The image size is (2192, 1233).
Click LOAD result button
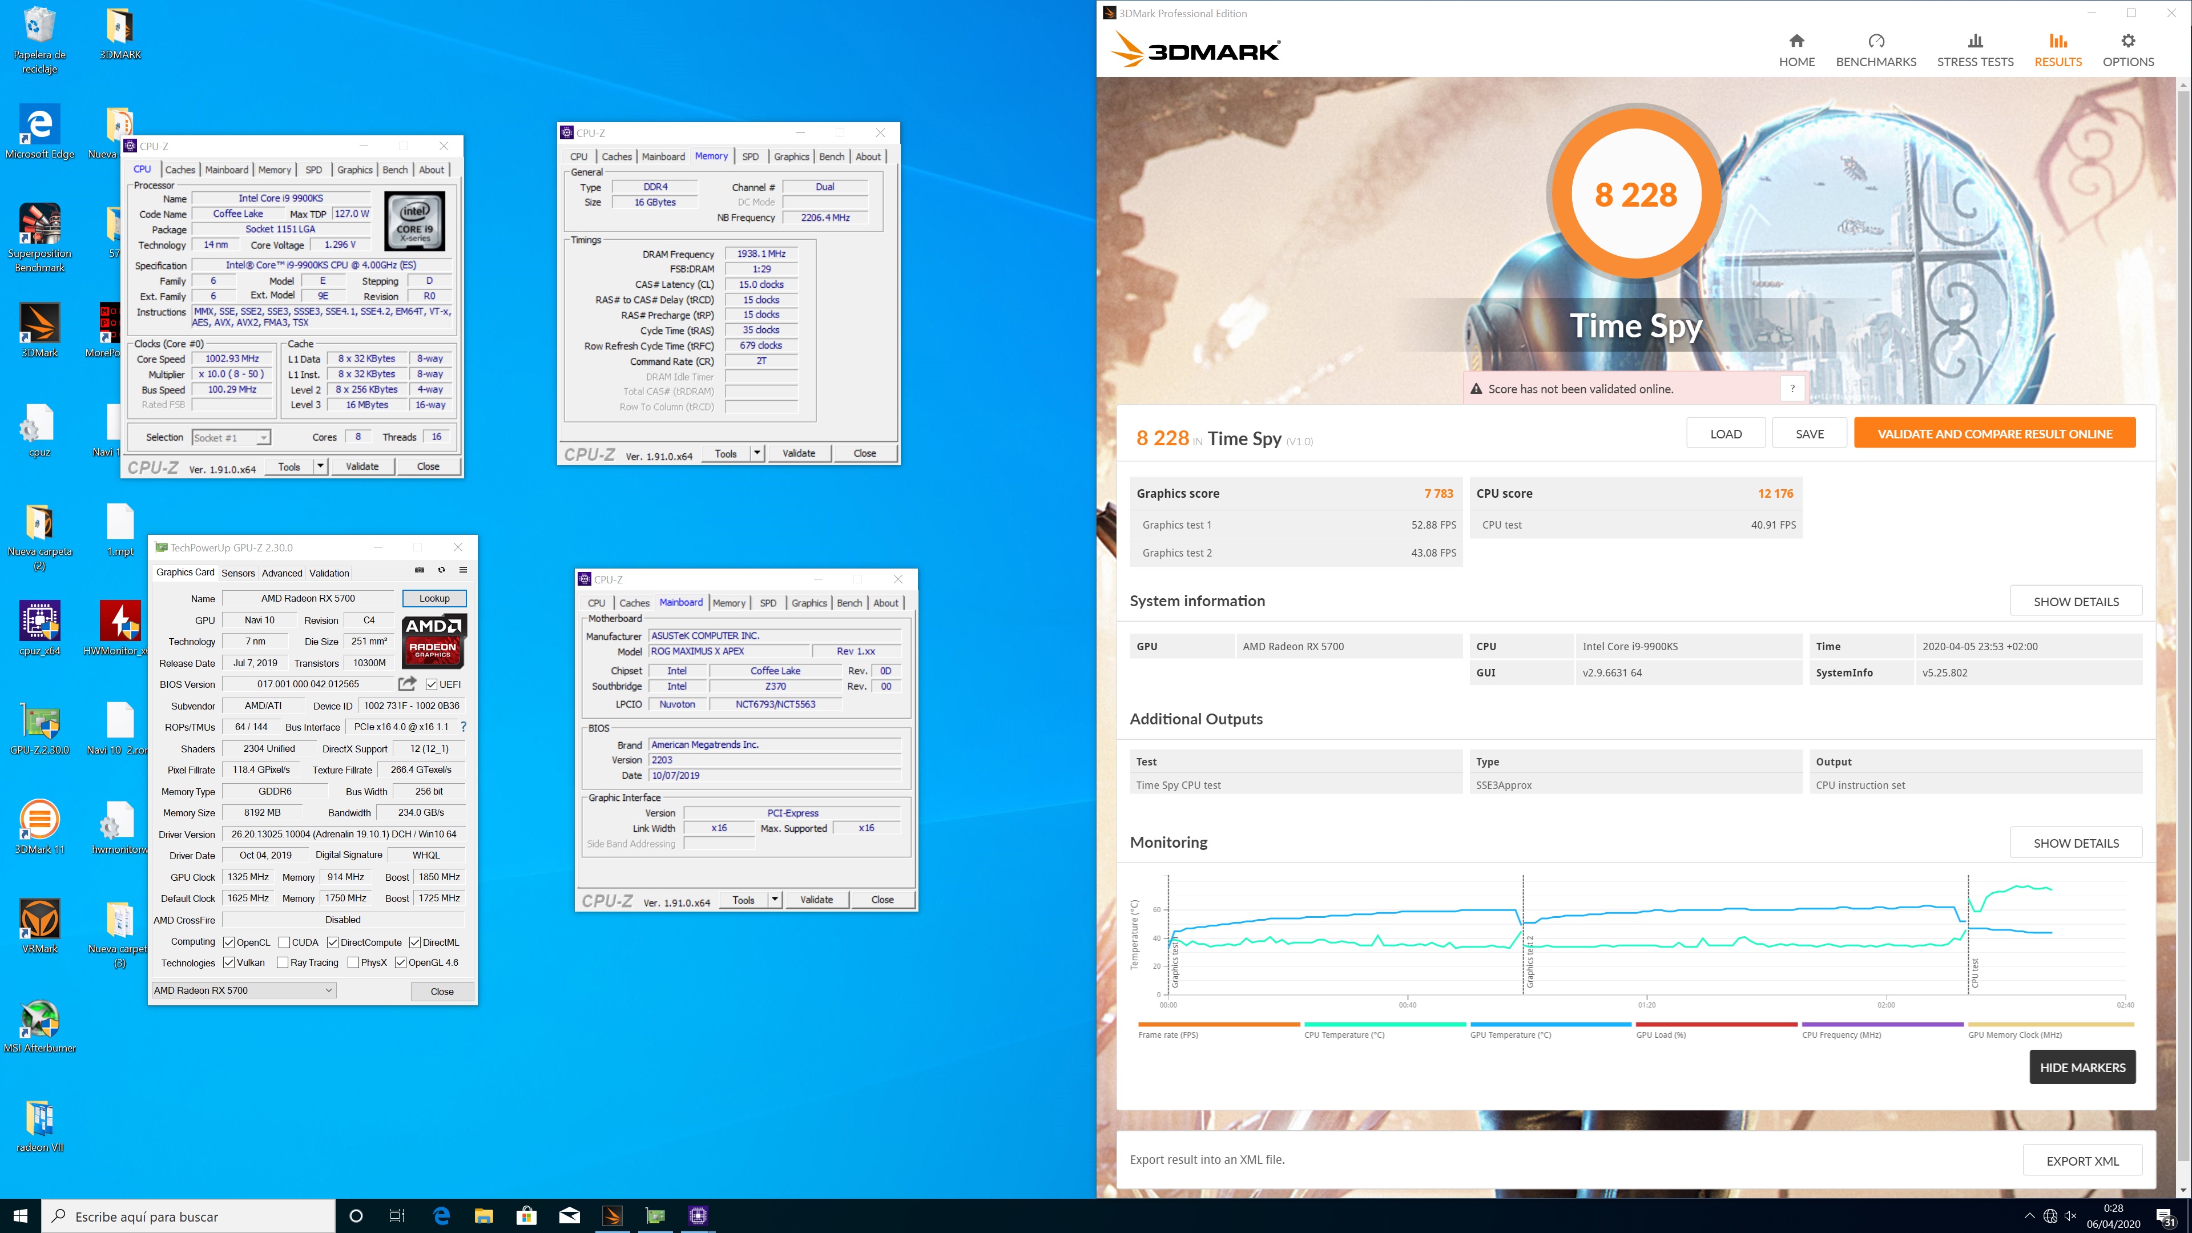tap(1726, 433)
